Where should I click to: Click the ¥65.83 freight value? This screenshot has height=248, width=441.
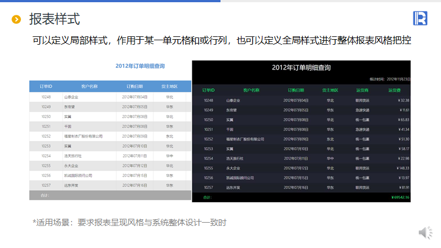click(404, 120)
